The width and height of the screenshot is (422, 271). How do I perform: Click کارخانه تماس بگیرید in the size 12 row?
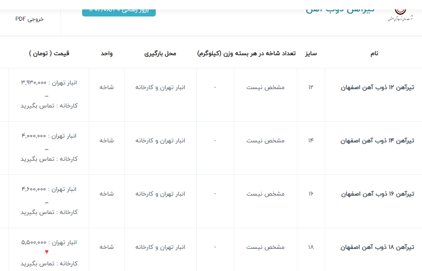pos(49,106)
